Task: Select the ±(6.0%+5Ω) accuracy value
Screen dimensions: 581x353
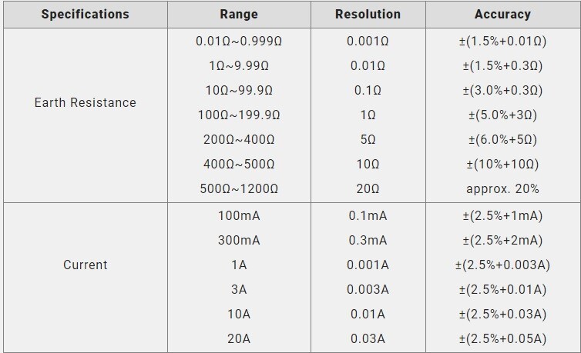Action: pos(502,139)
